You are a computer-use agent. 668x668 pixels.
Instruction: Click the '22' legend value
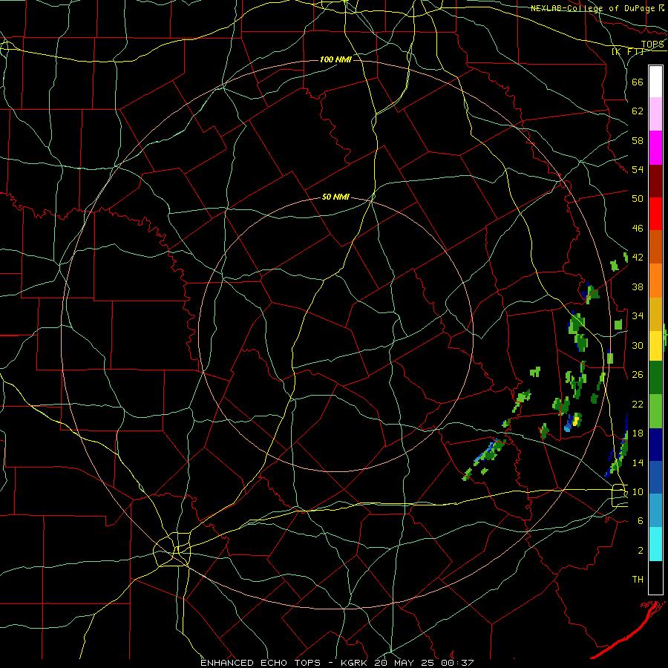click(x=638, y=405)
